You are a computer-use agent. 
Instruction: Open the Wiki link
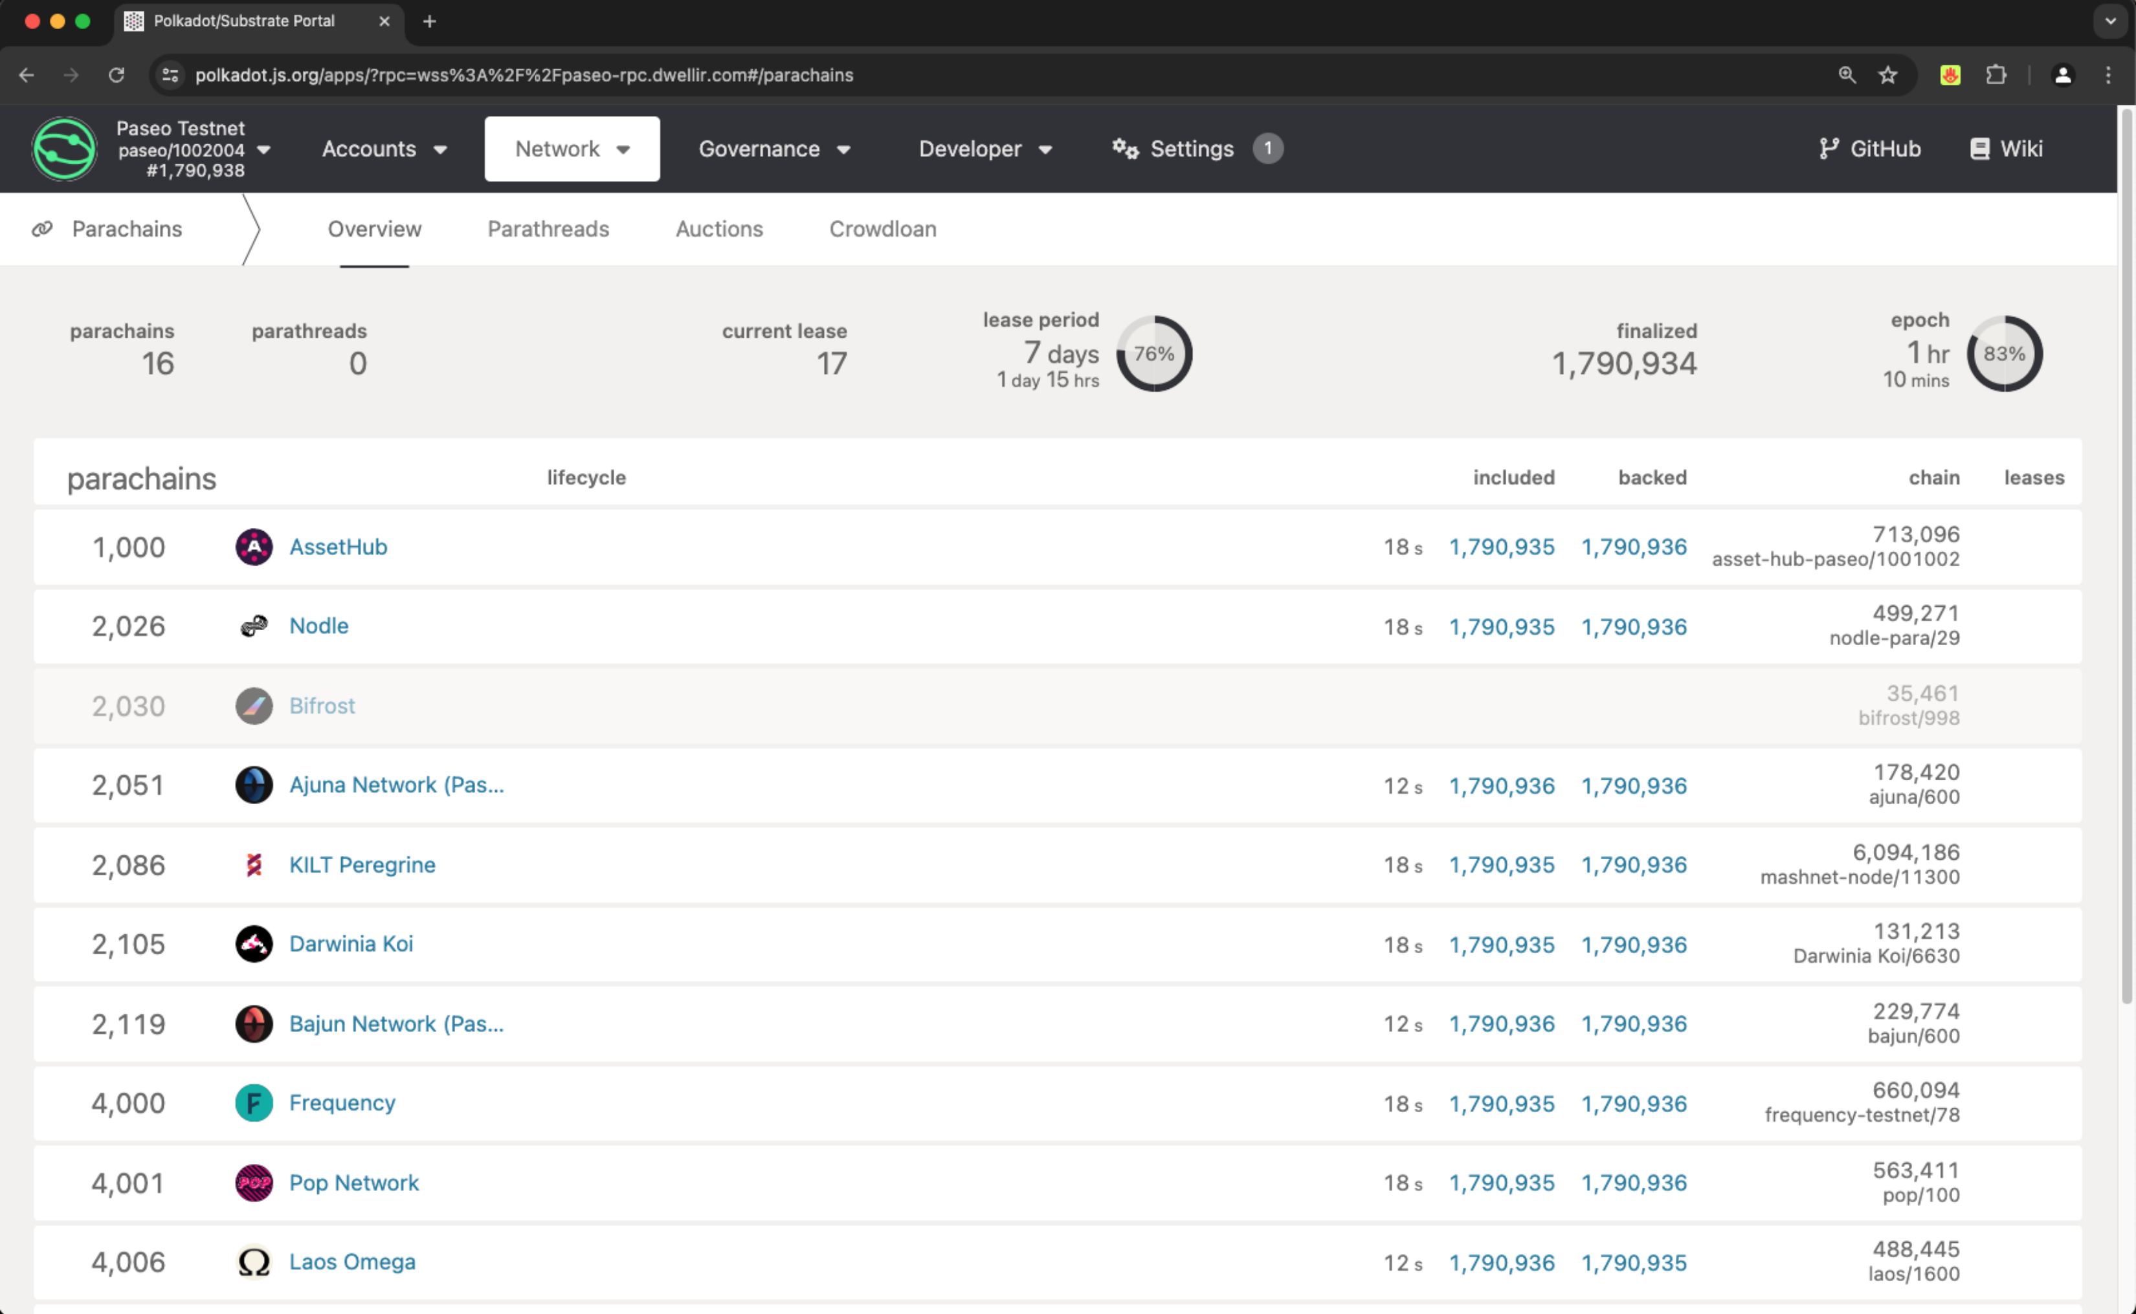(2006, 149)
